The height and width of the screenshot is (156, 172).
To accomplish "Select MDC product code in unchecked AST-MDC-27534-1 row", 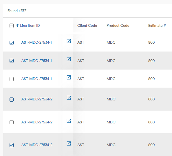I will (111, 79).
